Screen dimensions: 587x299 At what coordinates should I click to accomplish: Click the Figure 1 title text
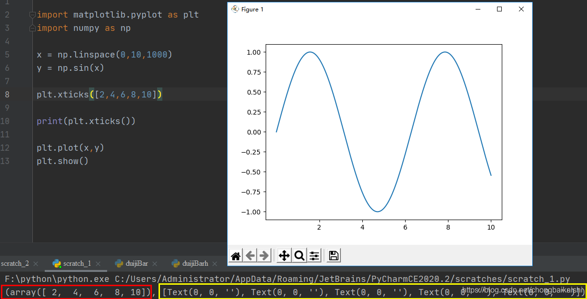click(x=252, y=10)
